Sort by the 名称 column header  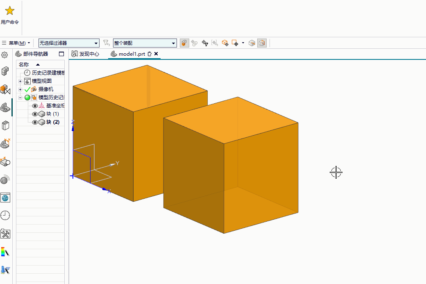tap(25, 64)
